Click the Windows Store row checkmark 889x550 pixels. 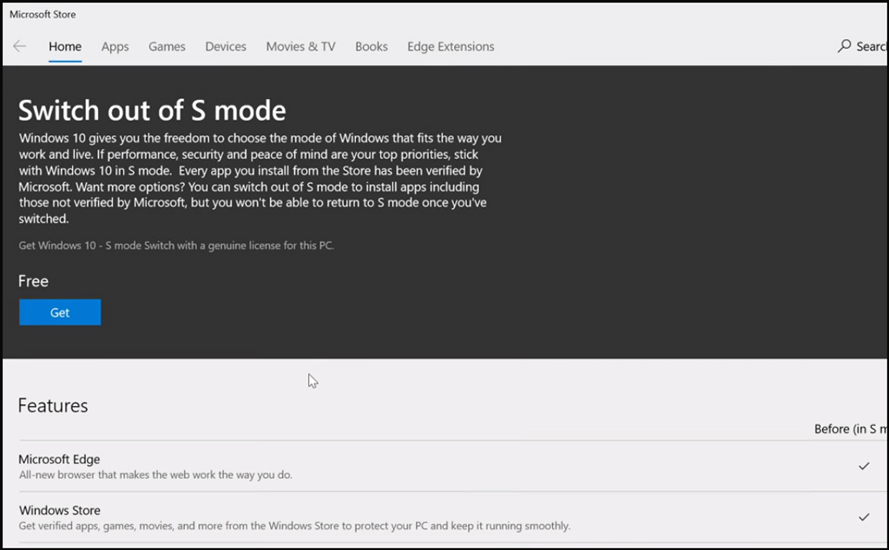click(x=864, y=517)
